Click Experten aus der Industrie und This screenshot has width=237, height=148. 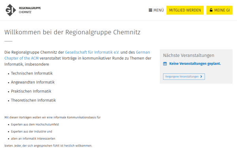click(32, 131)
